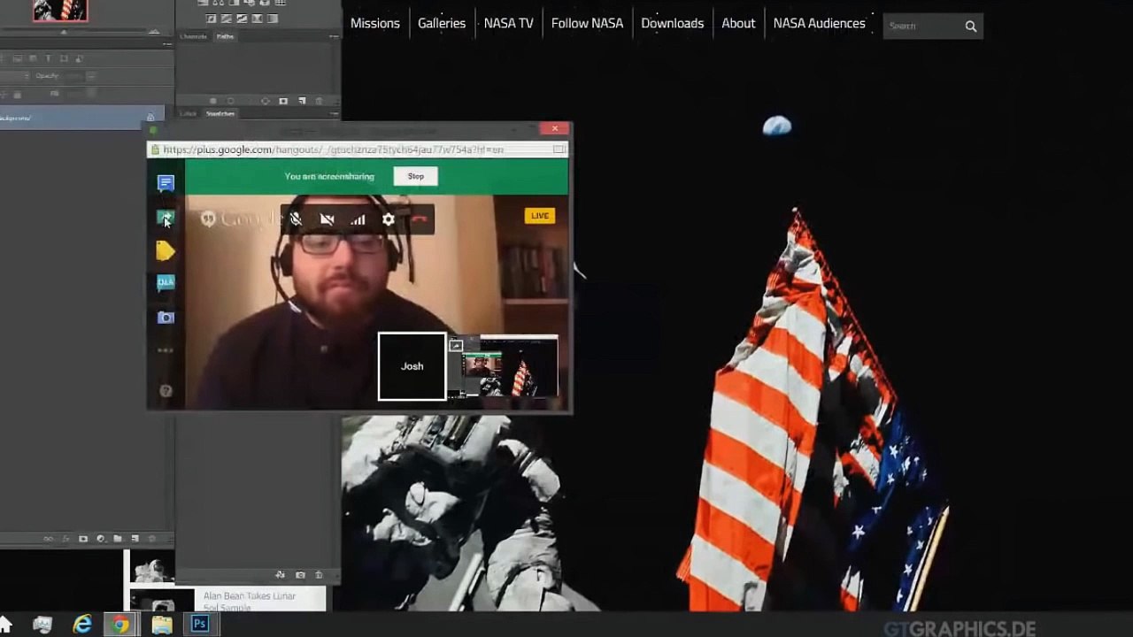Open the Galleries menu on the NASA site
Viewport: 1133px width, 637px height.
(442, 24)
